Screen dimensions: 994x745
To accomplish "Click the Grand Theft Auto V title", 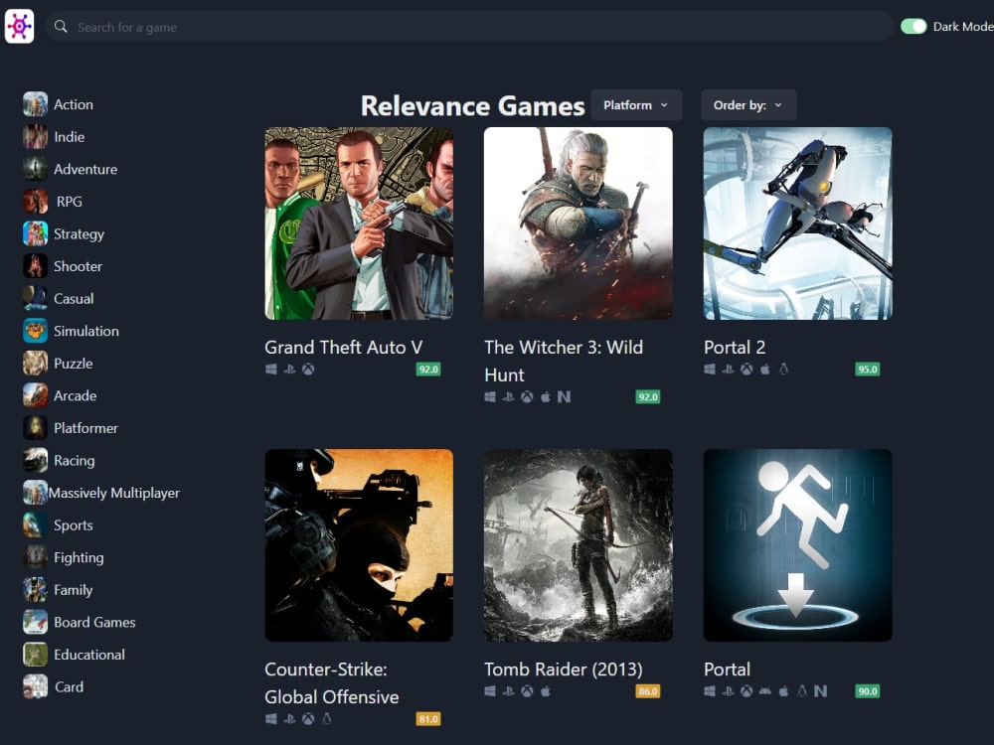I will 343,347.
